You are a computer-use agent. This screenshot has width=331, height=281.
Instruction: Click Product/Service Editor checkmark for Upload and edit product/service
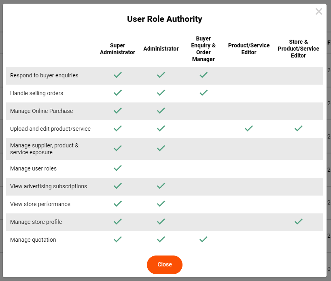[249, 128]
